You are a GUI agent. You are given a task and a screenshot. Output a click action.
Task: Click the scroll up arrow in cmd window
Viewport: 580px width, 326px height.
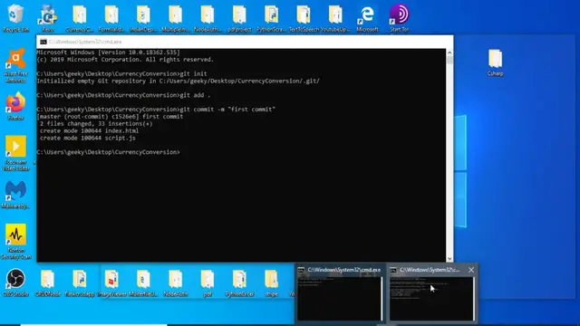click(x=449, y=53)
